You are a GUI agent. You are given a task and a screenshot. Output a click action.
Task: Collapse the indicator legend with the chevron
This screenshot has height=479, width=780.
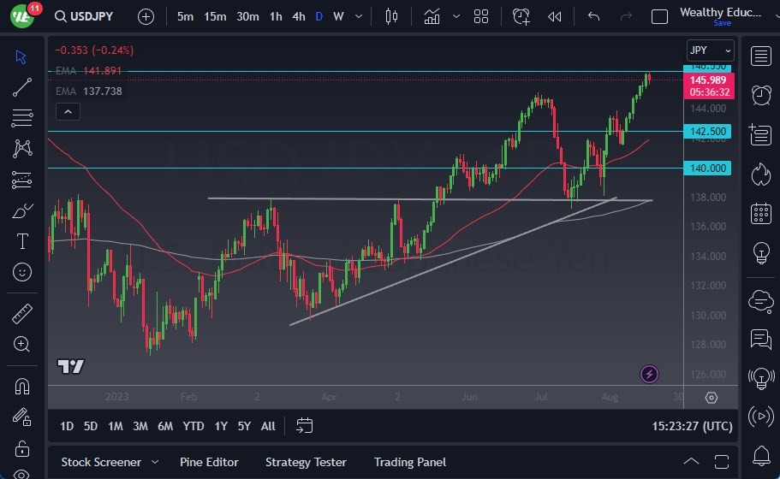point(67,111)
